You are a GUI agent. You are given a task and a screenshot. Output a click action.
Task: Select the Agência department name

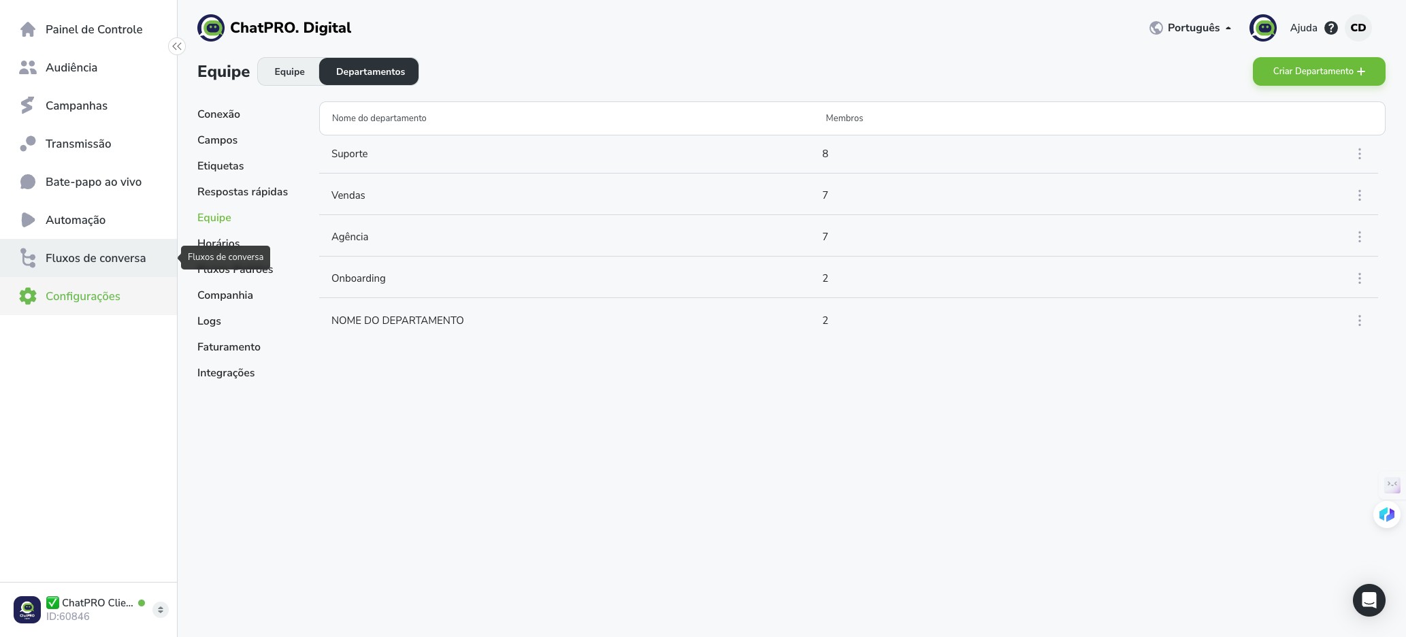350,237
